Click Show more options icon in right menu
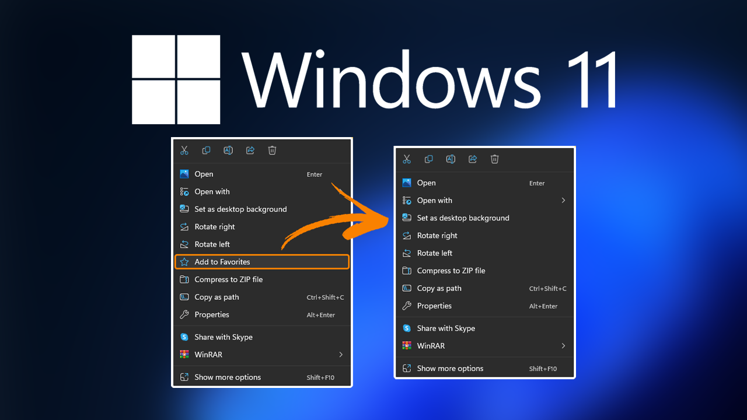747x420 pixels. [407, 369]
